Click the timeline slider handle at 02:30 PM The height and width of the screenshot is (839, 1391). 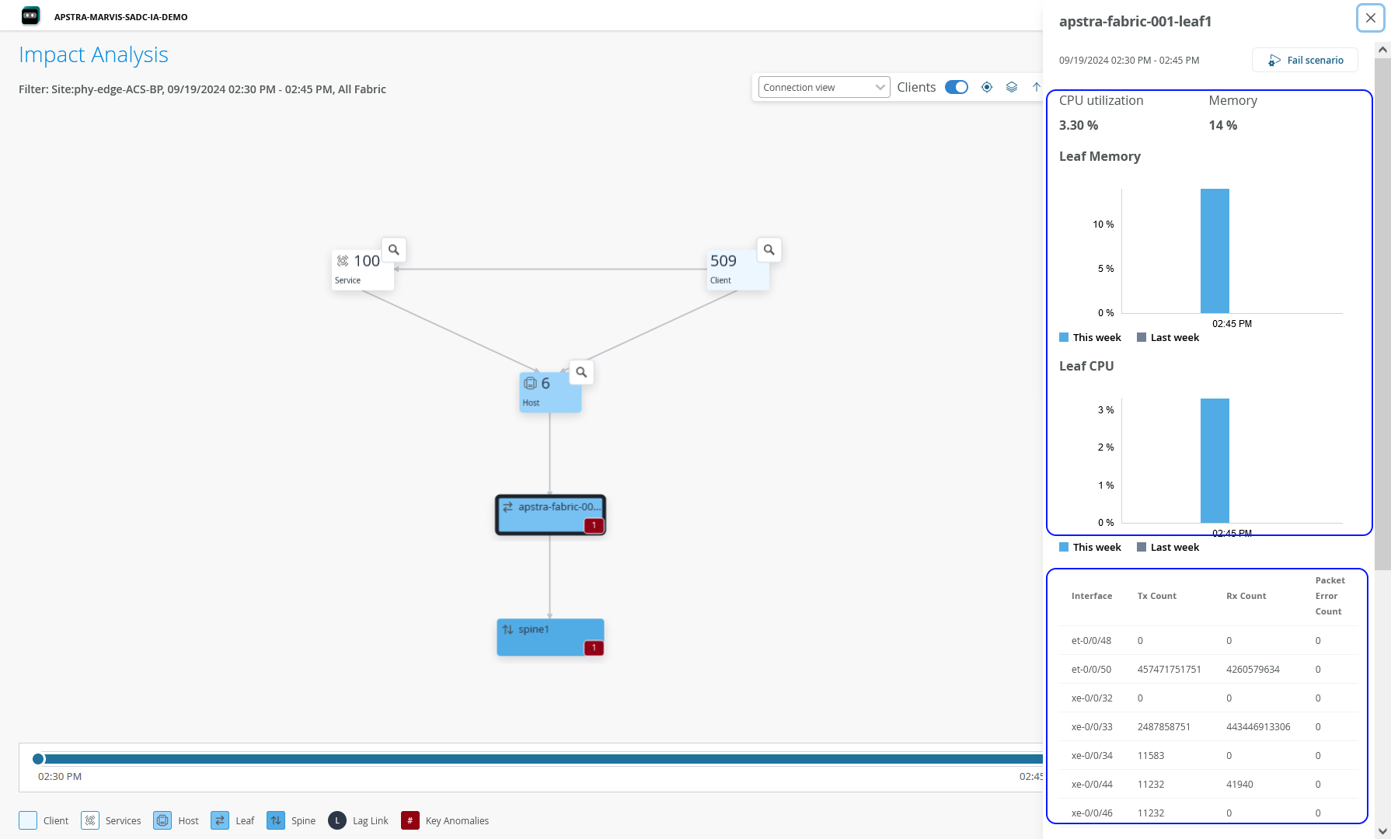(x=38, y=759)
